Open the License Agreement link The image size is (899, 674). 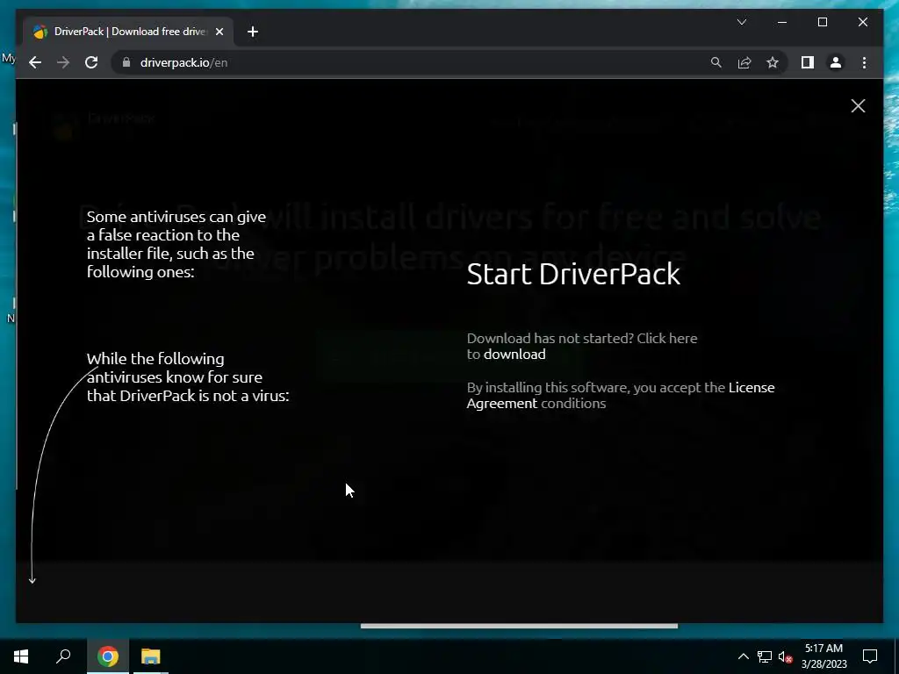(621, 396)
